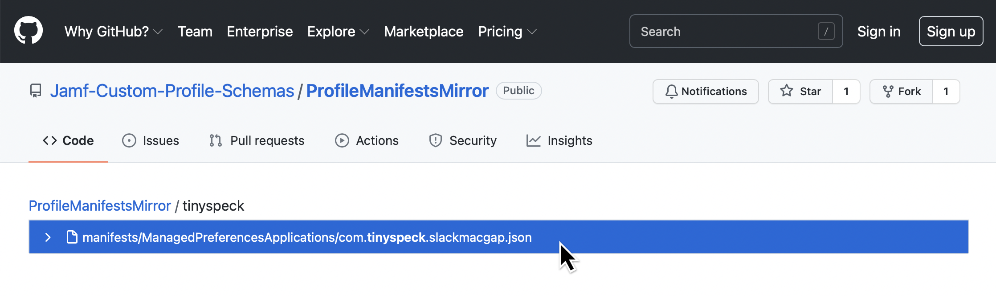Switch to the Issues tab
The image size is (996, 296).
(151, 140)
